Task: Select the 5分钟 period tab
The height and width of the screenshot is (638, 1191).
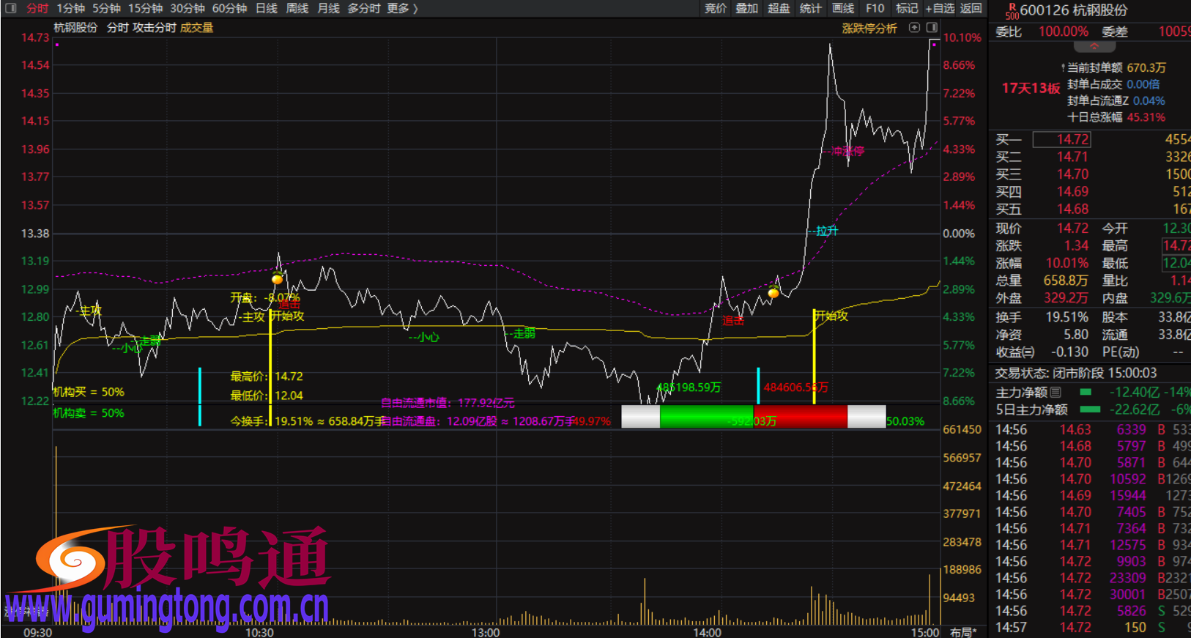Action: click(x=106, y=8)
